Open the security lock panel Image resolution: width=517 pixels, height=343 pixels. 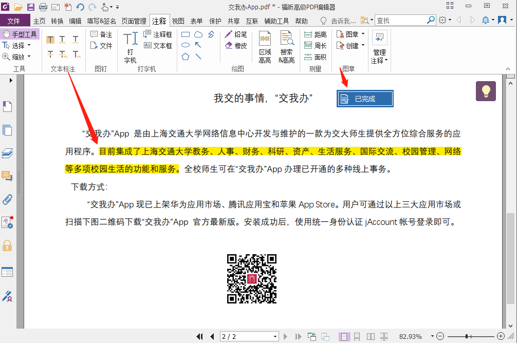click(x=7, y=246)
